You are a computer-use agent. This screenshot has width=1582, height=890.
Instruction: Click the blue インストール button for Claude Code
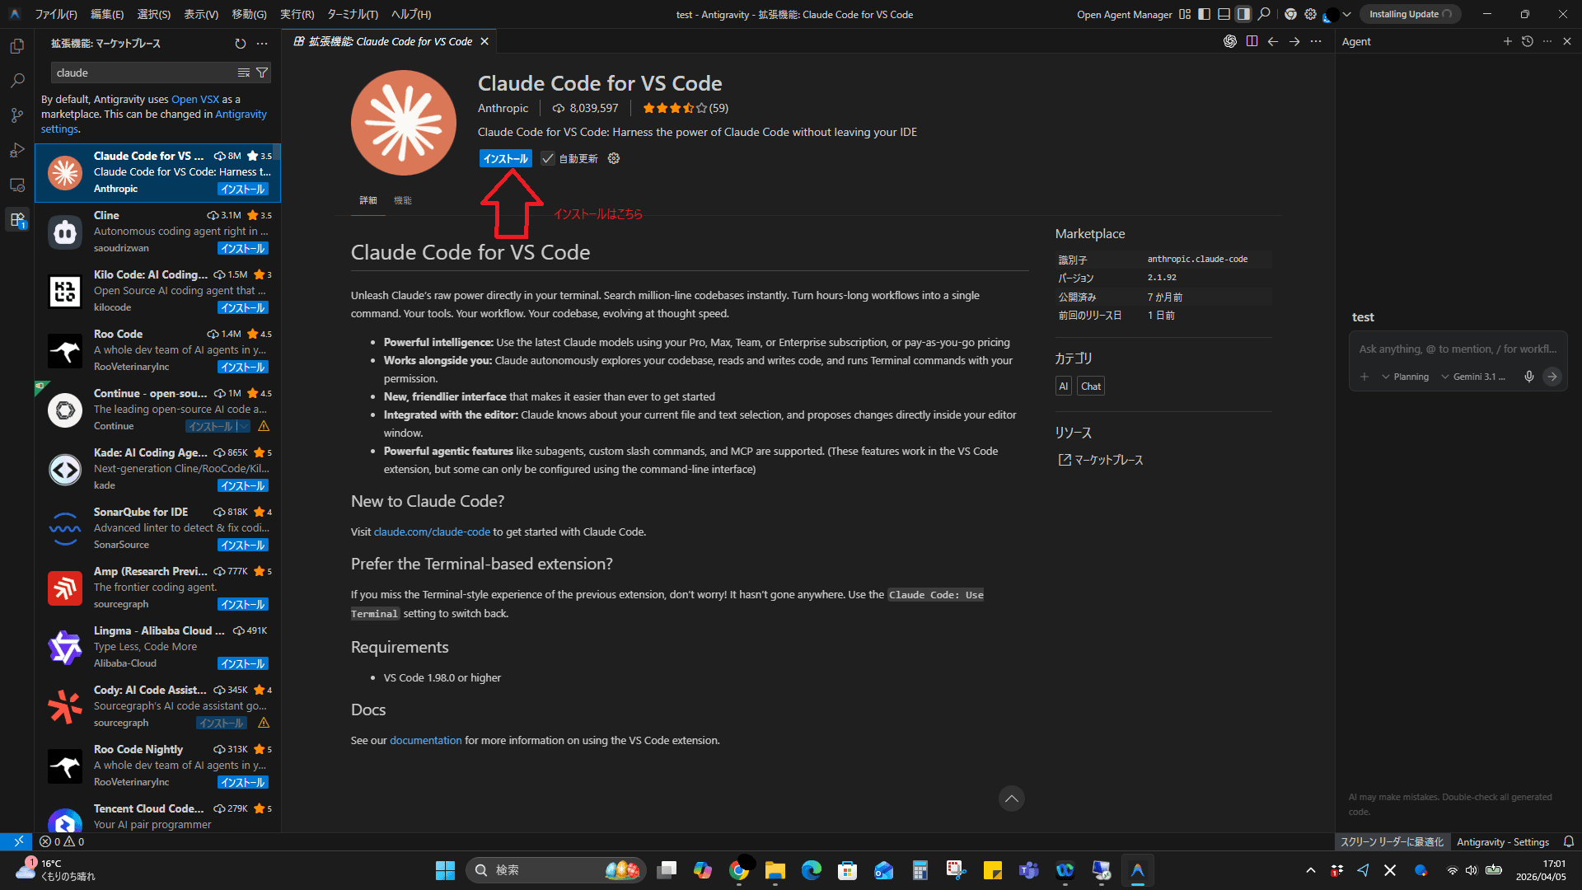point(505,159)
